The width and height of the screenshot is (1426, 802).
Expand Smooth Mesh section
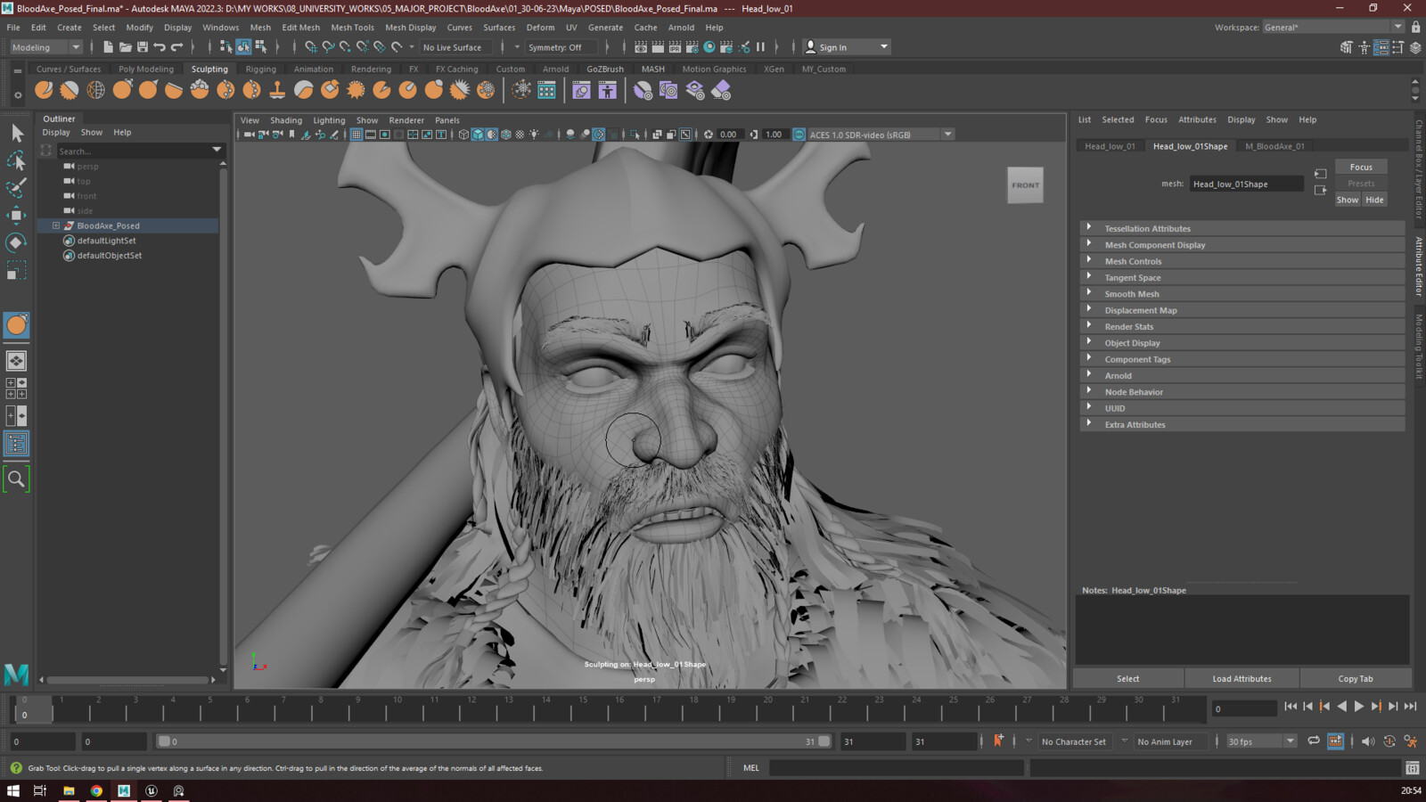coord(1242,294)
